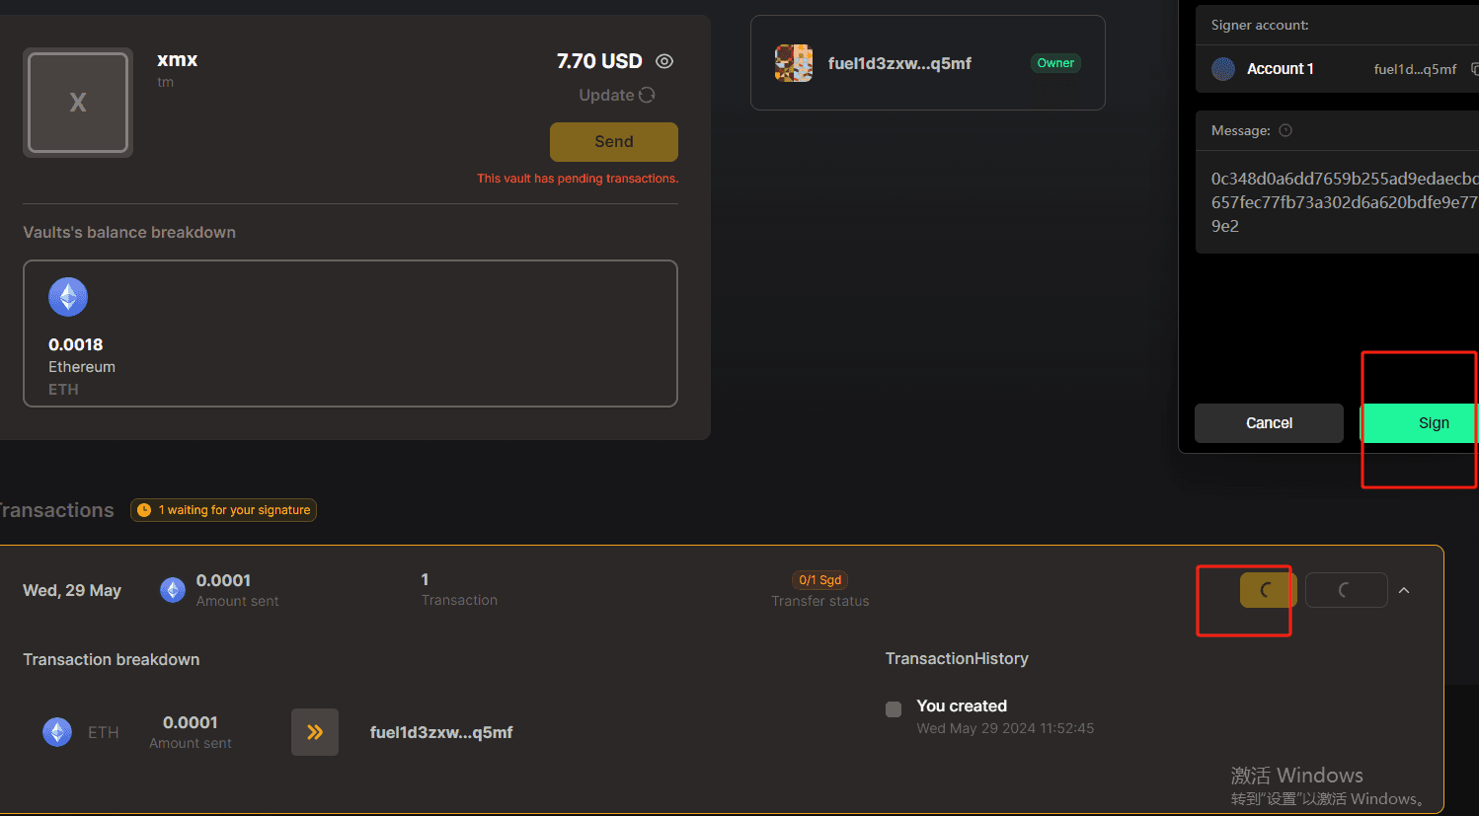The height and width of the screenshot is (816, 1479).
Task: Click the owner's pixelated avatar icon
Action: pos(794,63)
